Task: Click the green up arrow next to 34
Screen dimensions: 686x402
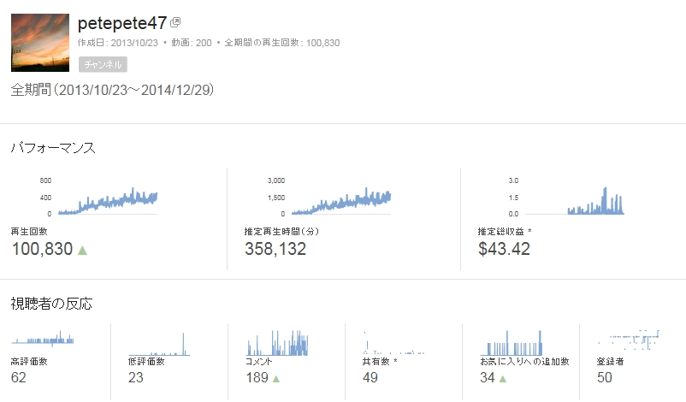Action: pos(503,378)
